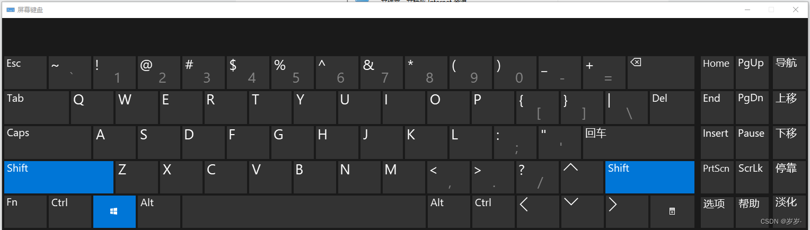This screenshot has width=810, height=230.
Task: Toggle the ScrLk key
Action: point(752,177)
